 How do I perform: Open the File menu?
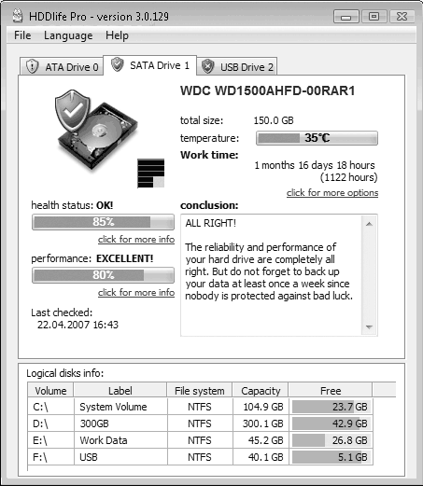tap(22, 35)
